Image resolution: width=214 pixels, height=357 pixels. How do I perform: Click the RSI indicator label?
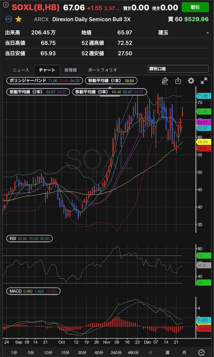coord(30,238)
